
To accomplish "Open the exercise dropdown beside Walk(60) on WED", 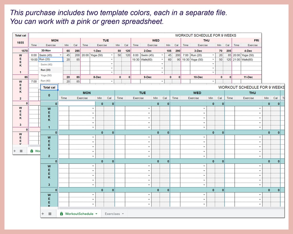I will coord(162,59).
